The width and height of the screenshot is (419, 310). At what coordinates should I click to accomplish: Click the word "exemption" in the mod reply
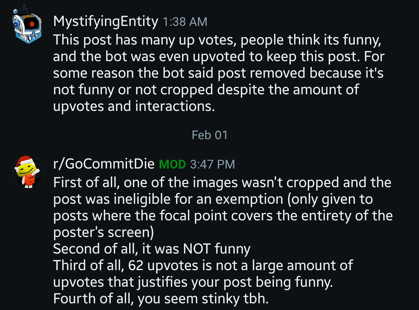(249, 199)
